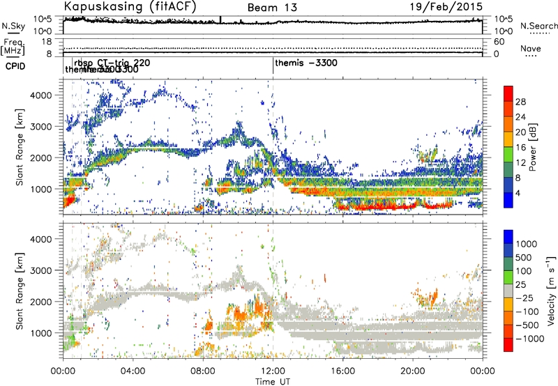The width and height of the screenshot is (558, 386).
Task: Click the 'CPID' row label
Action: point(15,66)
